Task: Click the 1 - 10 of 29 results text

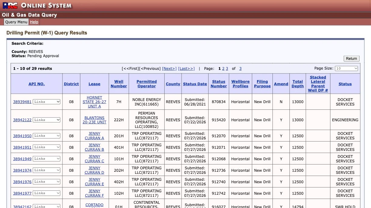Action: (x=33, y=69)
